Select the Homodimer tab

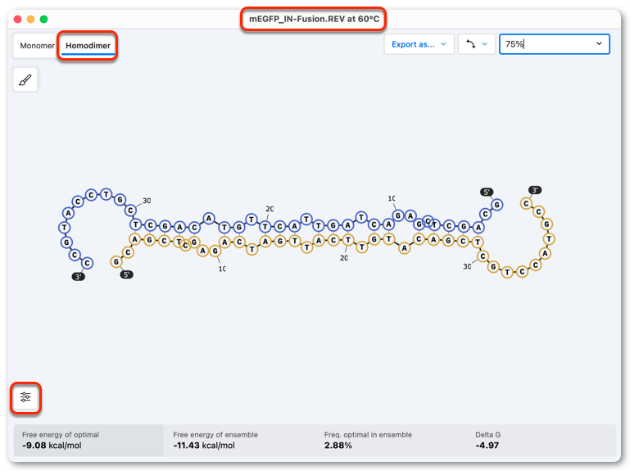[88, 45]
